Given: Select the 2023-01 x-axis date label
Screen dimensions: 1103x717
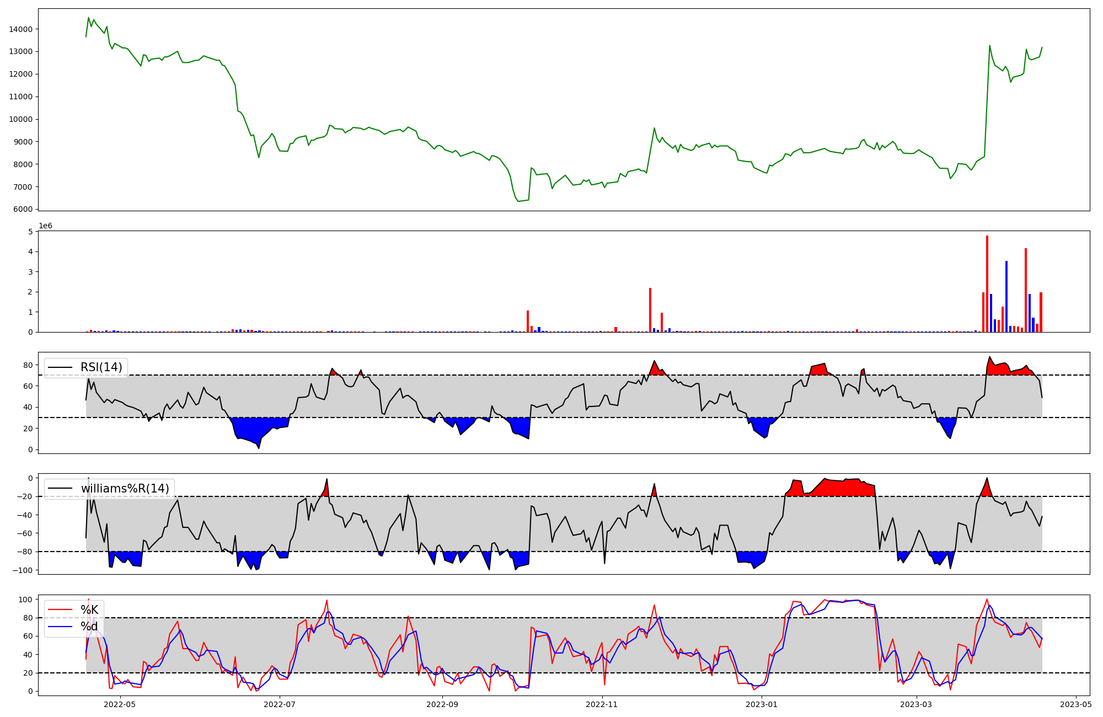Looking at the screenshot, I should (x=762, y=704).
